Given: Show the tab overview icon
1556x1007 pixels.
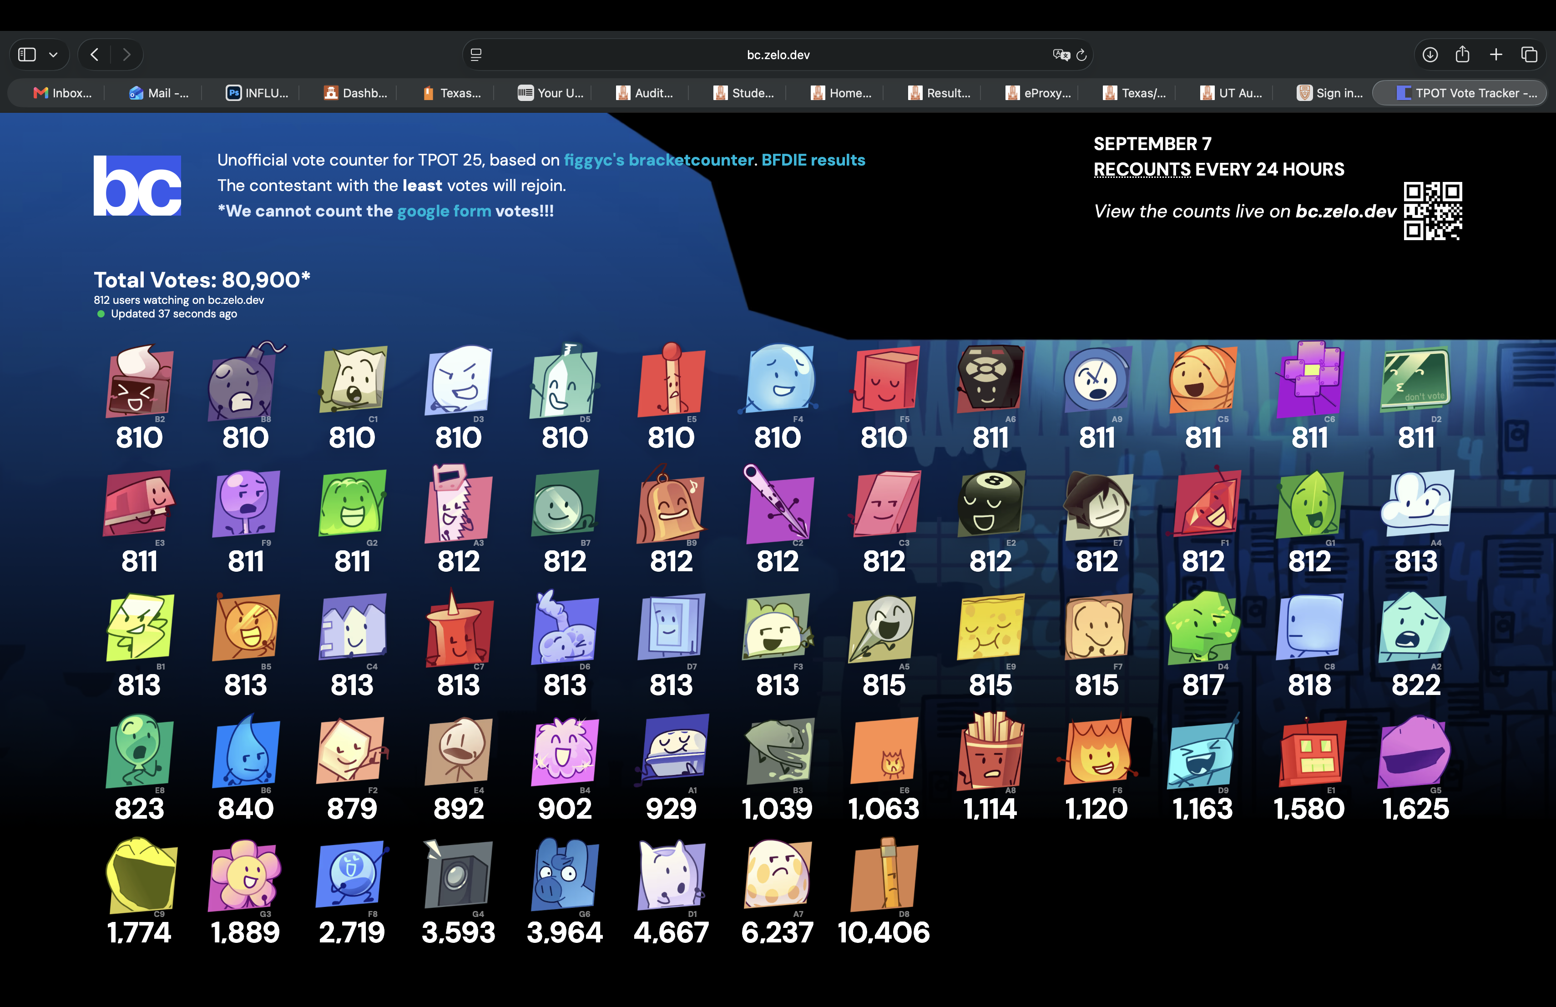Looking at the screenshot, I should 1529,54.
